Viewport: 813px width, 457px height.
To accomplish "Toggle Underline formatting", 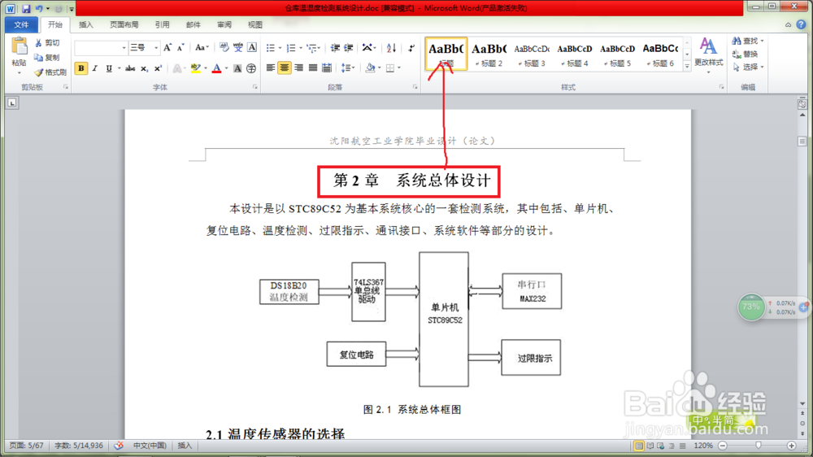I will click(x=109, y=68).
